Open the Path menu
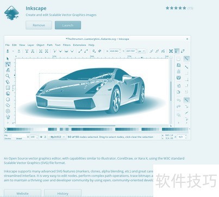The image size is (219, 197). click(x=49, y=45)
